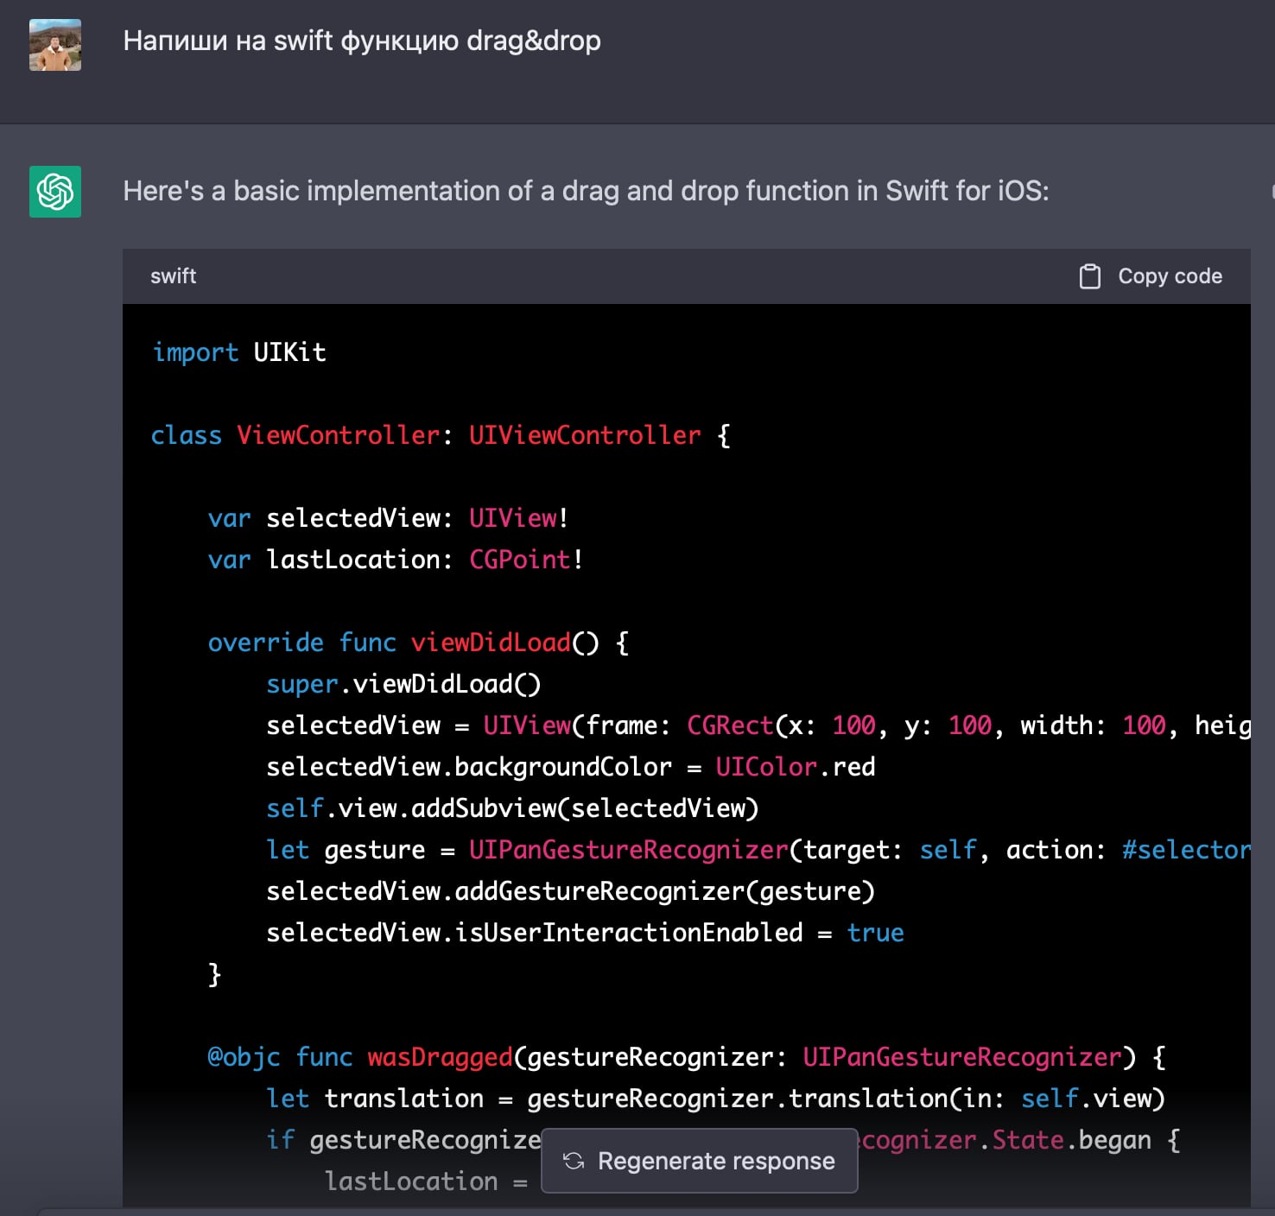The width and height of the screenshot is (1275, 1216).
Task: Place cursor on override func viewDidLoad
Action: (418, 643)
